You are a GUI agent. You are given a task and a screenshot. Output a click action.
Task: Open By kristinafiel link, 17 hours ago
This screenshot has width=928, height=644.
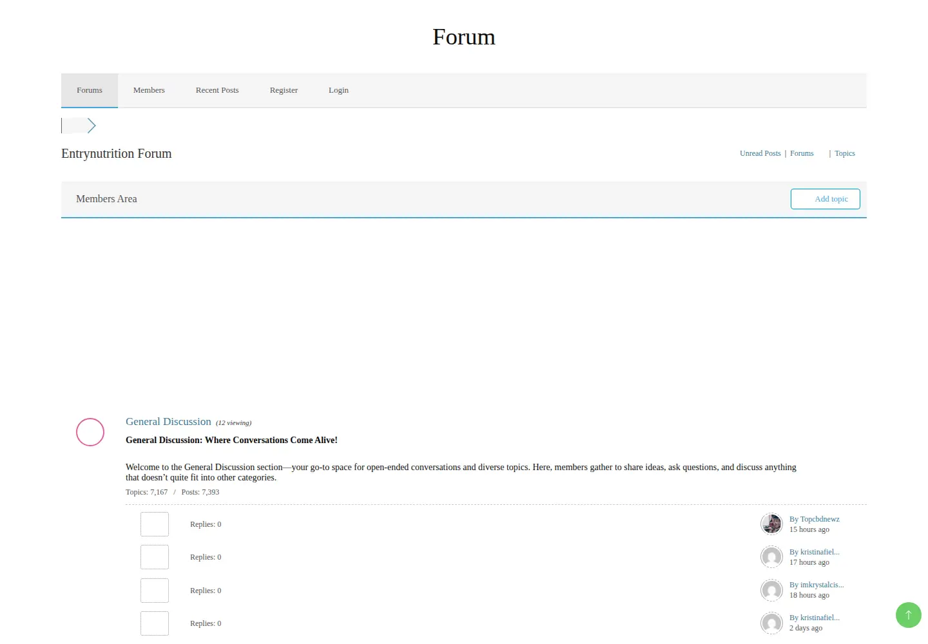[x=815, y=552]
